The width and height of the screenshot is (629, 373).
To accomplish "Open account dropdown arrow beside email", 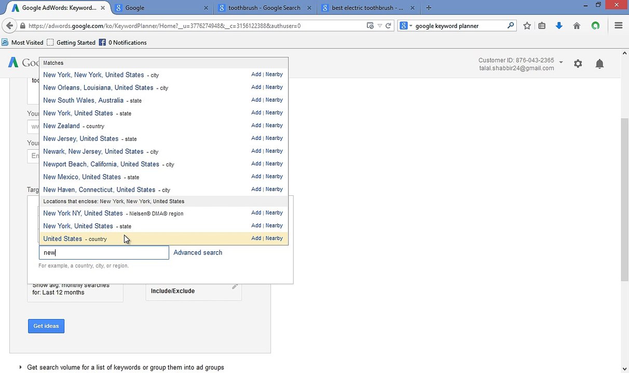I will 561,63.
